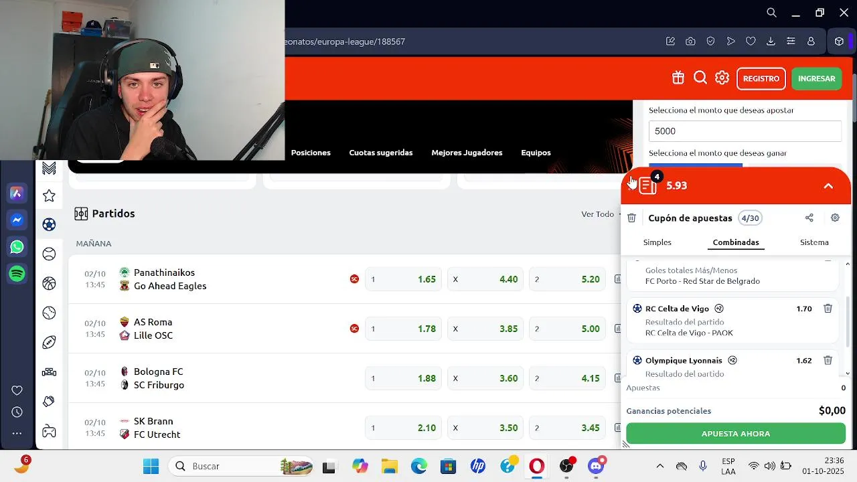
Task: Select the American football sport icon
Action: point(49,342)
